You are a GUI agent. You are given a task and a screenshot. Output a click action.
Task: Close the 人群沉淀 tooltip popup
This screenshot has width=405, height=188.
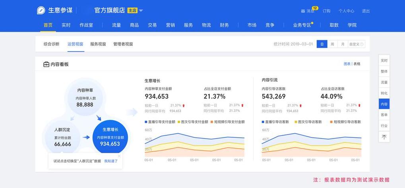coord(119,156)
